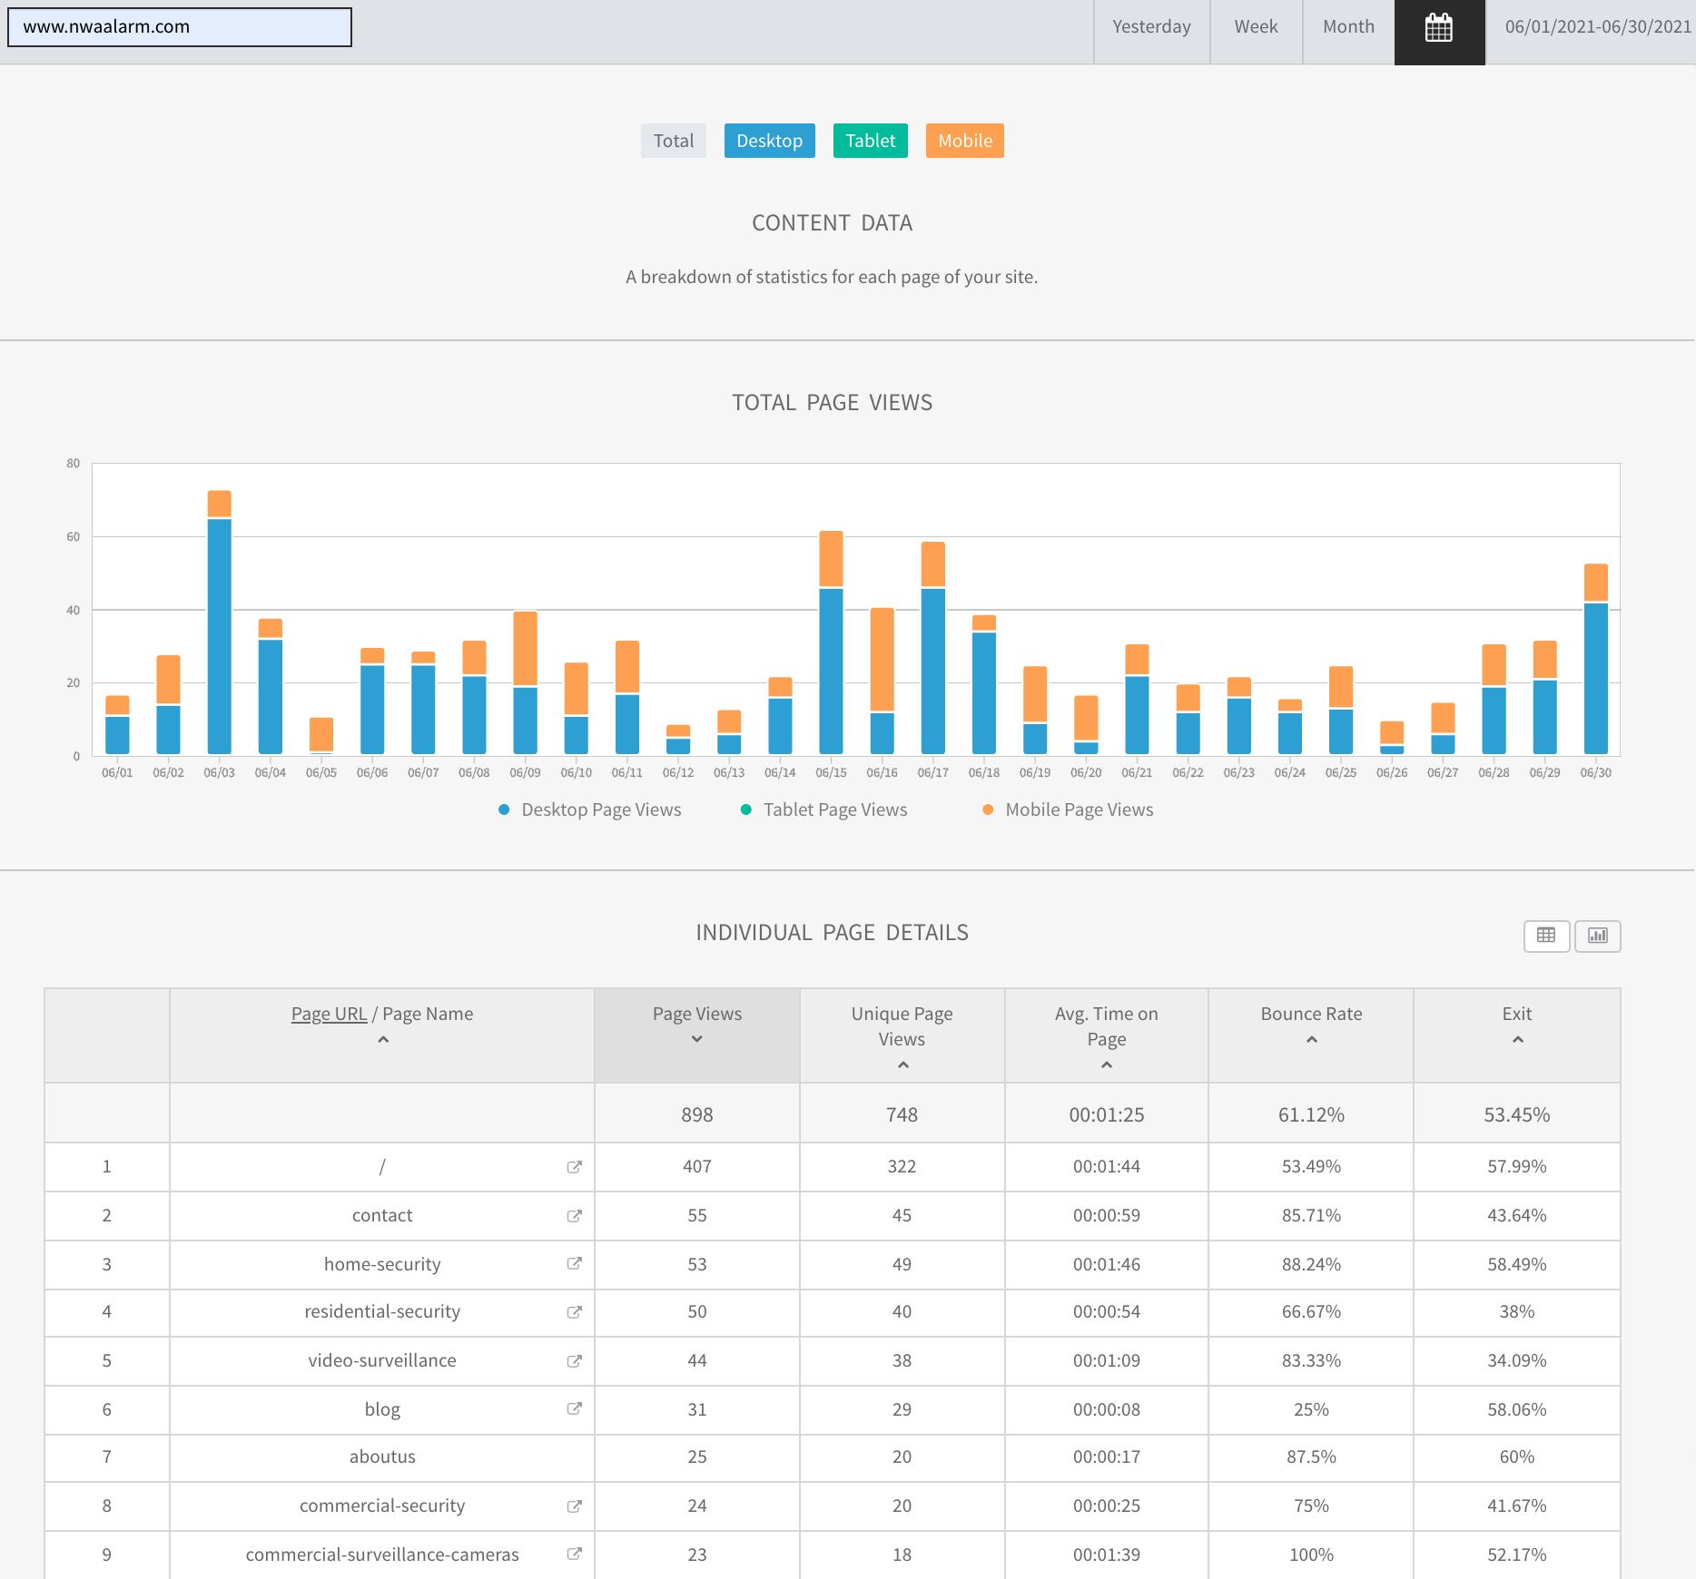Viewport: 1696px width, 1579px height.
Task: Open contact page external link icon
Action: [x=574, y=1216]
